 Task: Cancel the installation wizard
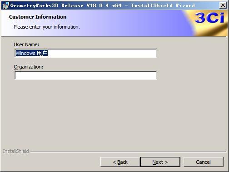(x=204, y=162)
